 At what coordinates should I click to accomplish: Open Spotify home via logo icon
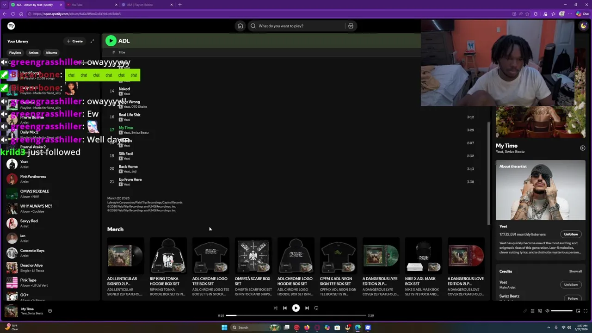pyautogui.click(x=11, y=26)
